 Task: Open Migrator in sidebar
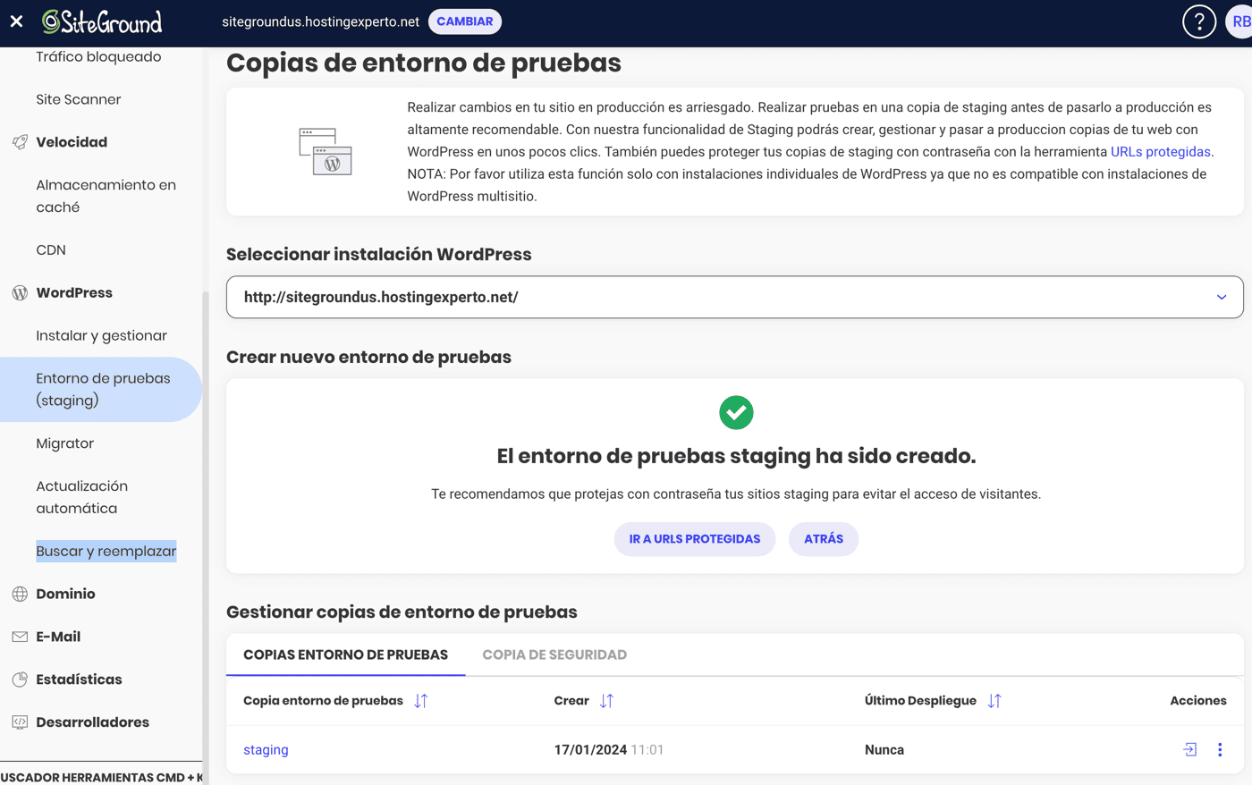[64, 443]
